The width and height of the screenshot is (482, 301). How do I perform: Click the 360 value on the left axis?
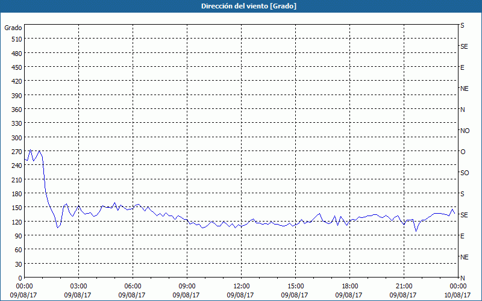pyautogui.click(x=17, y=110)
